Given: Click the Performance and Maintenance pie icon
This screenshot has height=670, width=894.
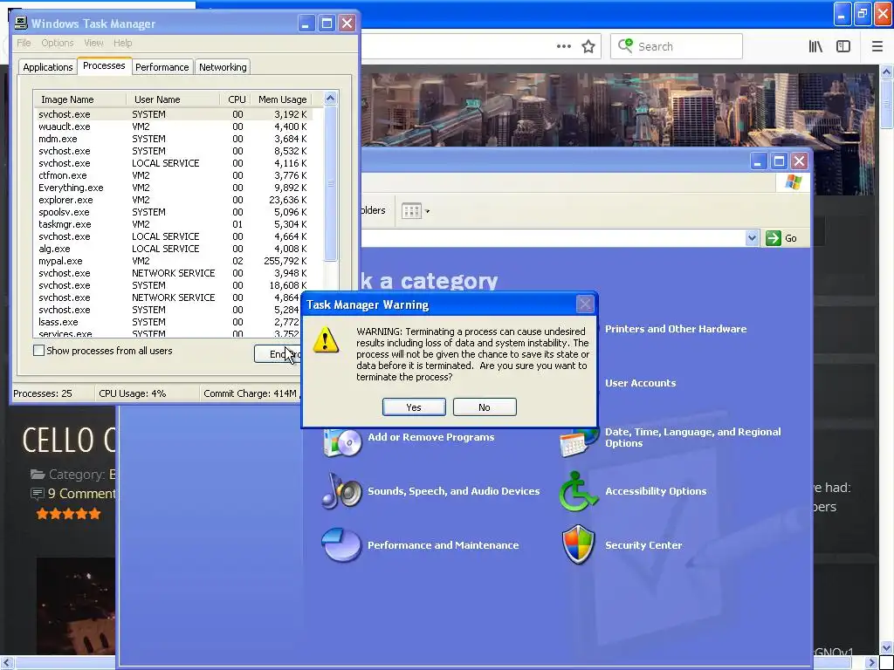Looking at the screenshot, I should 341,545.
